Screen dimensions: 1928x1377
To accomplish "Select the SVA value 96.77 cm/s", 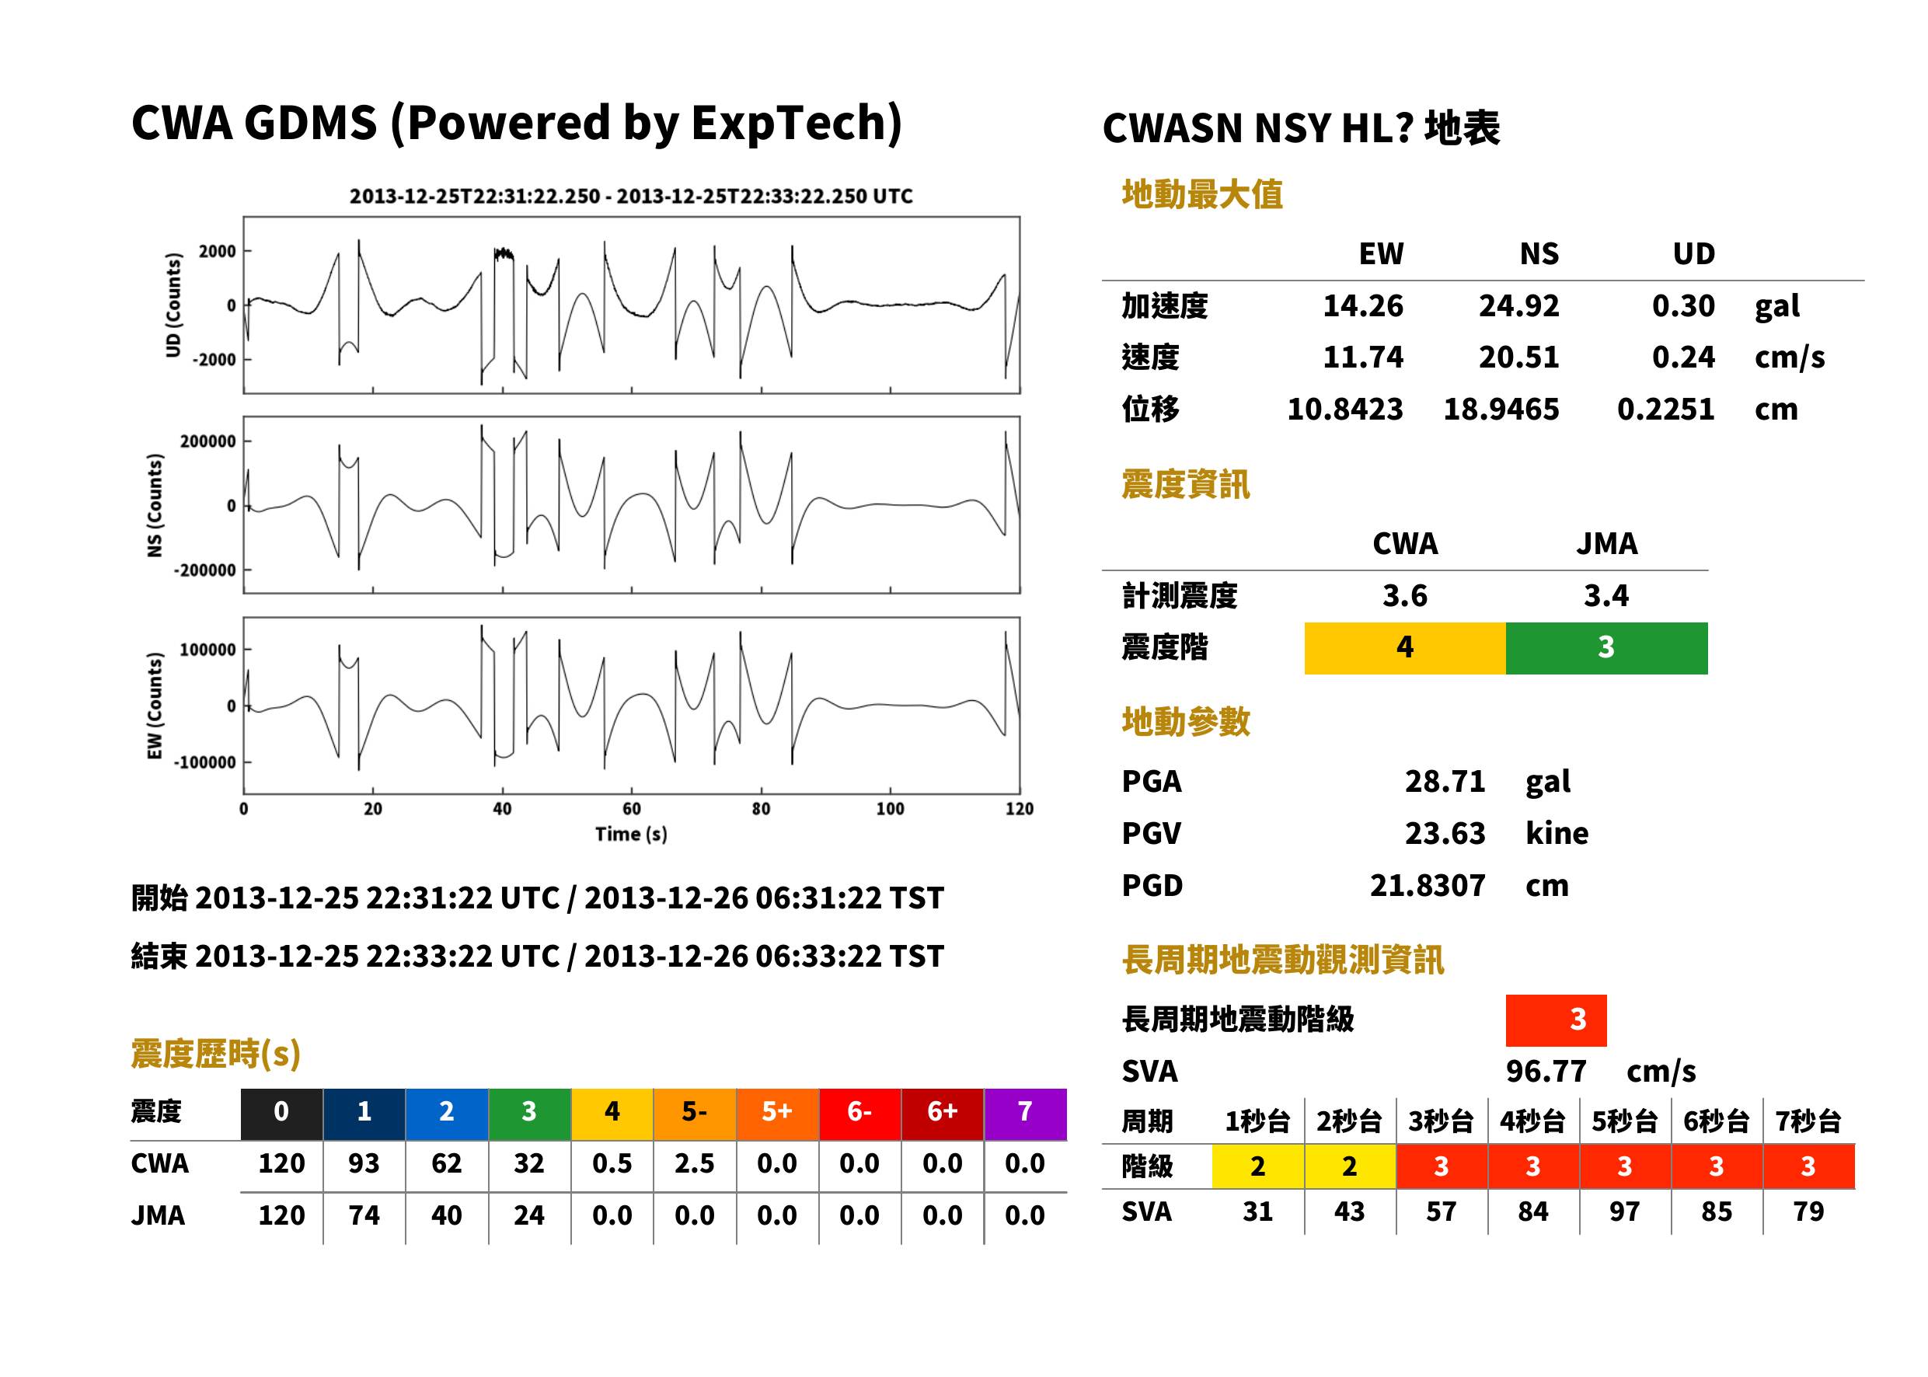I will (x=1601, y=1071).
